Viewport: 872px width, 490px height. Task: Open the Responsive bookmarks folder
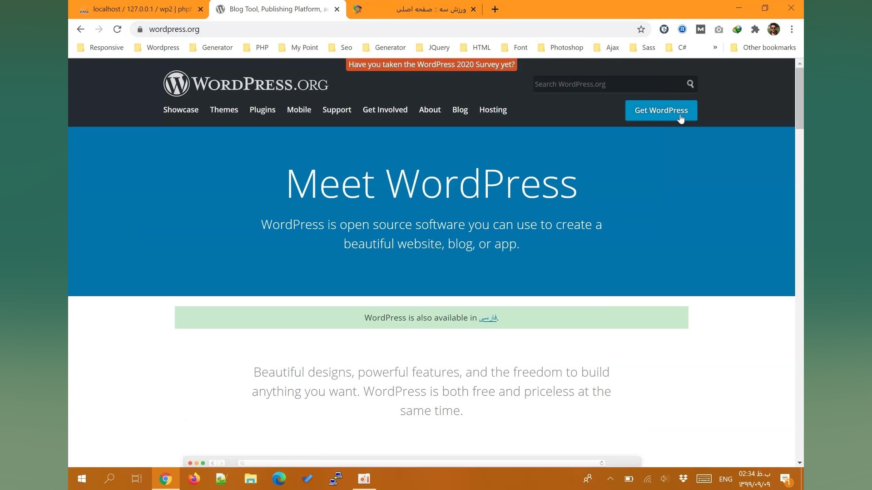[x=100, y=47]
